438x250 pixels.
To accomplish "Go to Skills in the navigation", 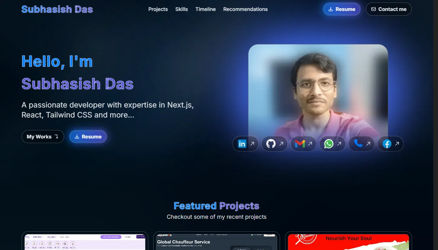I will point(181,9).
